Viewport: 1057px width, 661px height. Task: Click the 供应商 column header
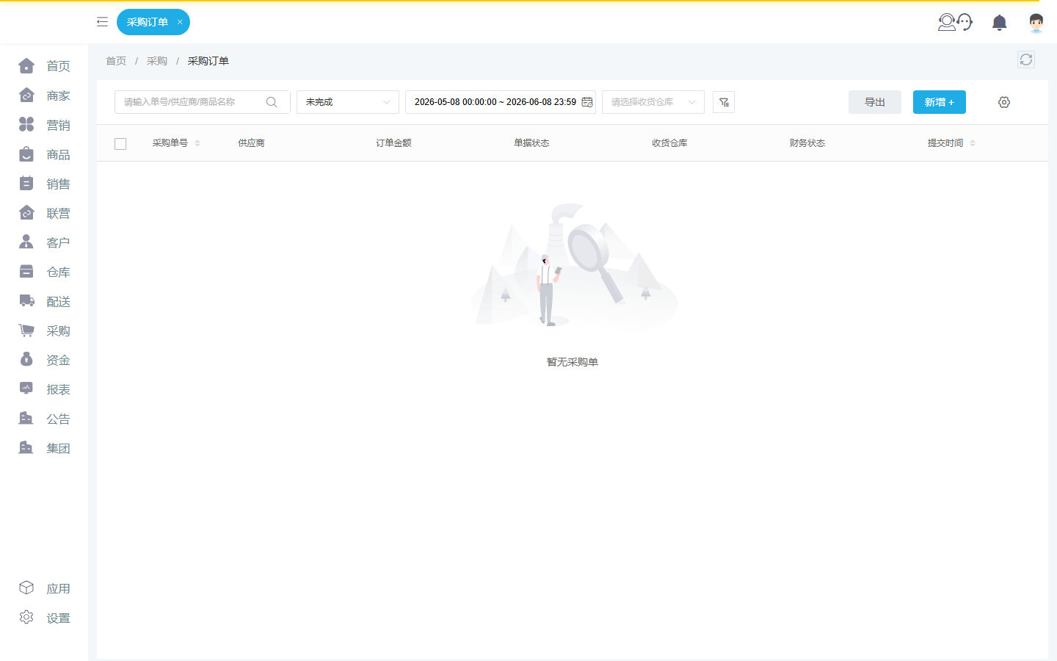[x=251, y=143]
